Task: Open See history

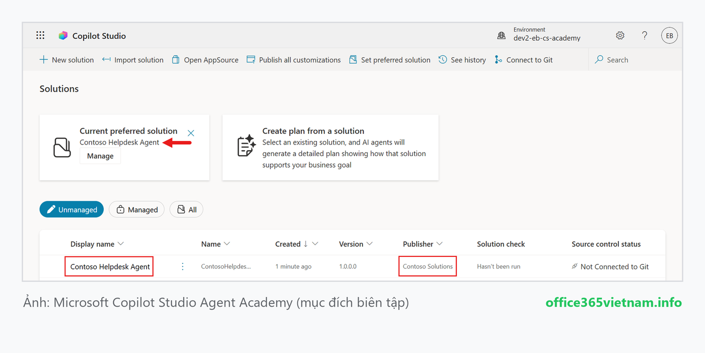Action: tap(462, 59)
